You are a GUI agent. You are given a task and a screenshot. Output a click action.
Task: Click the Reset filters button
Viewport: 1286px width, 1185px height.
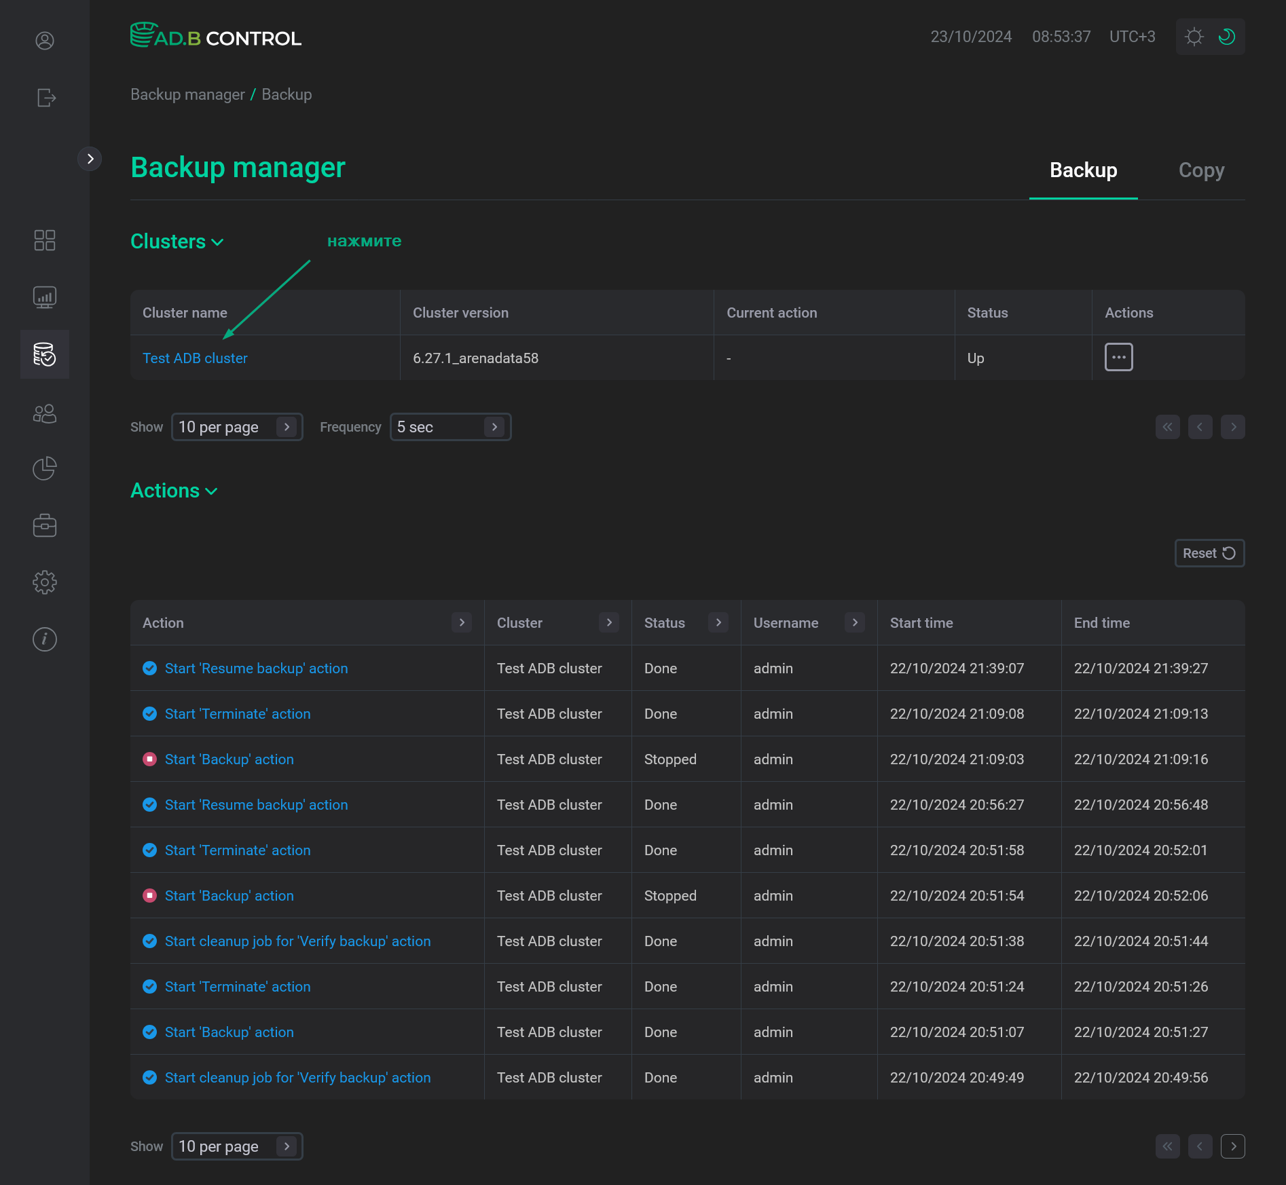(x=1209, y=553)
